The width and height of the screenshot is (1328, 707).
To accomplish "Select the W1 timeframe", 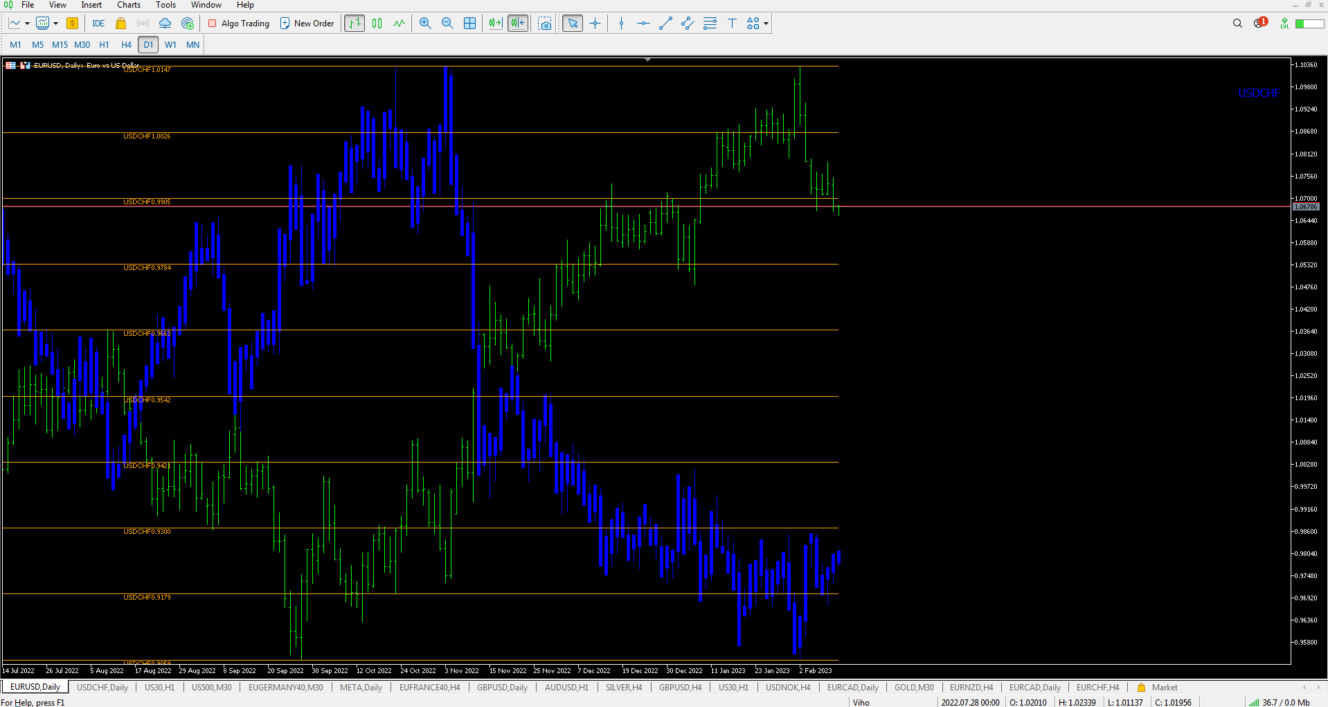I will [x=170, y=45].
